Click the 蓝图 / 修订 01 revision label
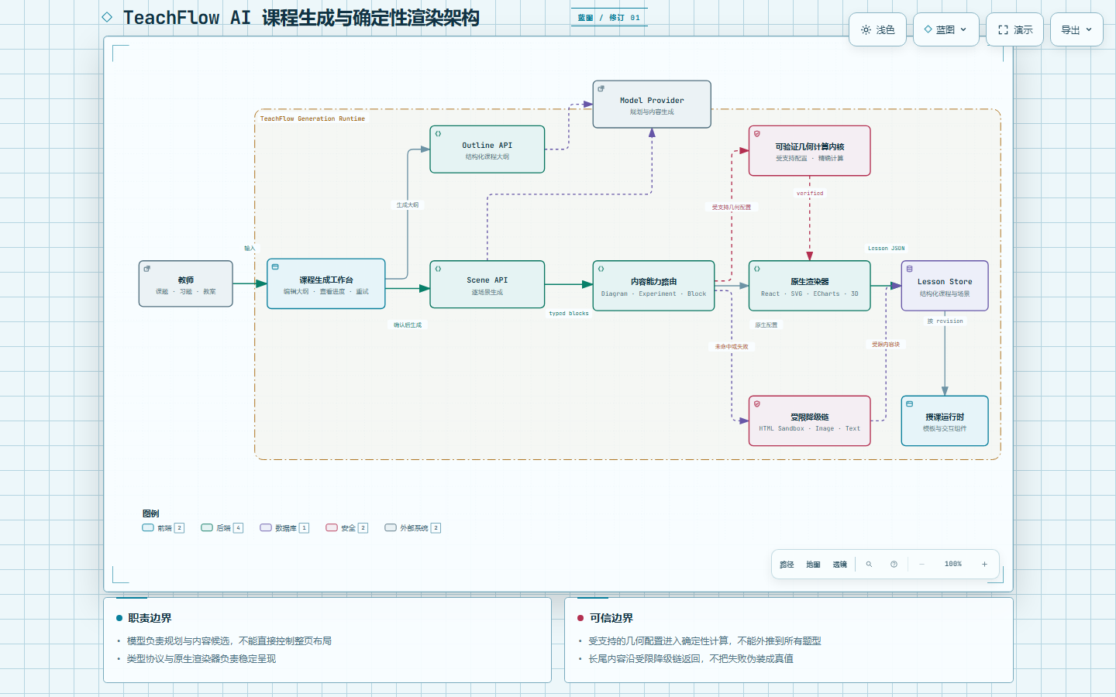Viewport: 1116px width, 697px height. [x=609, y=18]
